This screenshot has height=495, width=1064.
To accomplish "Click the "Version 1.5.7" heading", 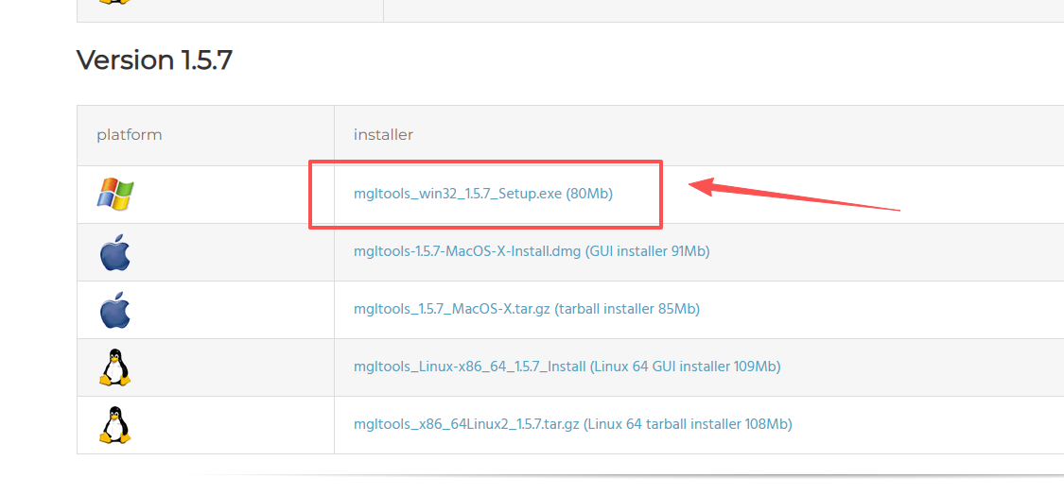I will coord(154,60).
